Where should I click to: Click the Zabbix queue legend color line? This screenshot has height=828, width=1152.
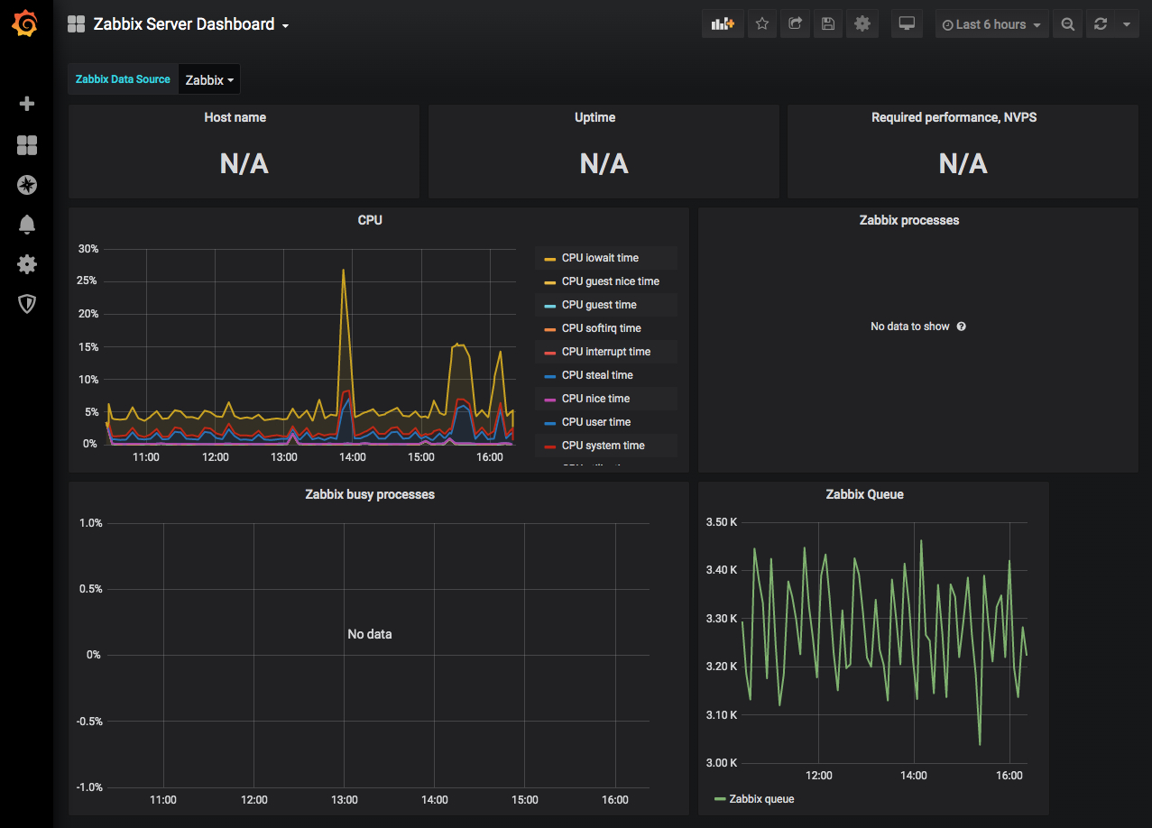[720, 799]
